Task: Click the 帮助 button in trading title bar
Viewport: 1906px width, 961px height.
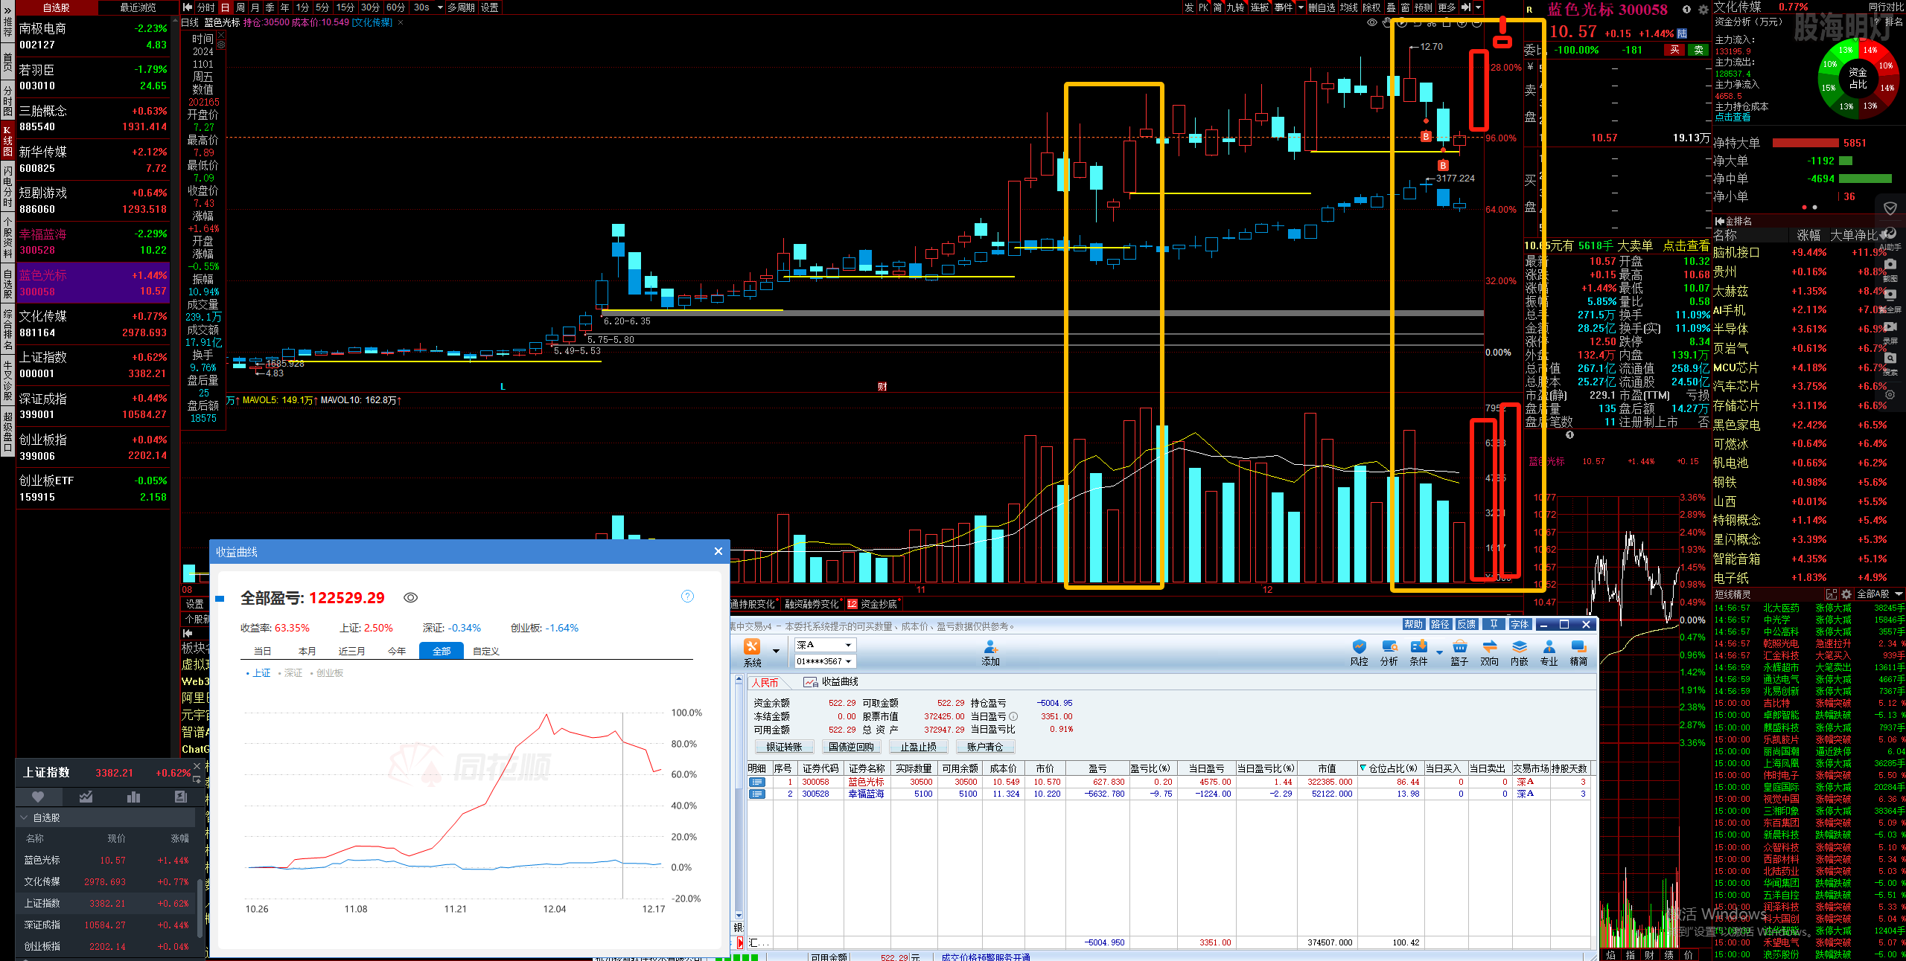Action: pyautogui.click(x=1413, y=624)
